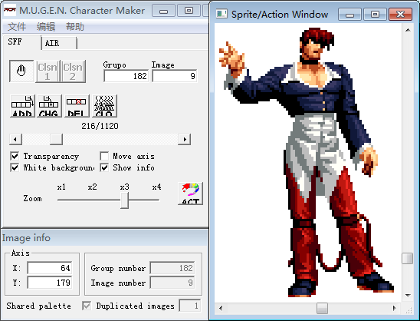
Task: Click the Sprite window horizontal scrollbar left arrow
Action: point(221,308)
